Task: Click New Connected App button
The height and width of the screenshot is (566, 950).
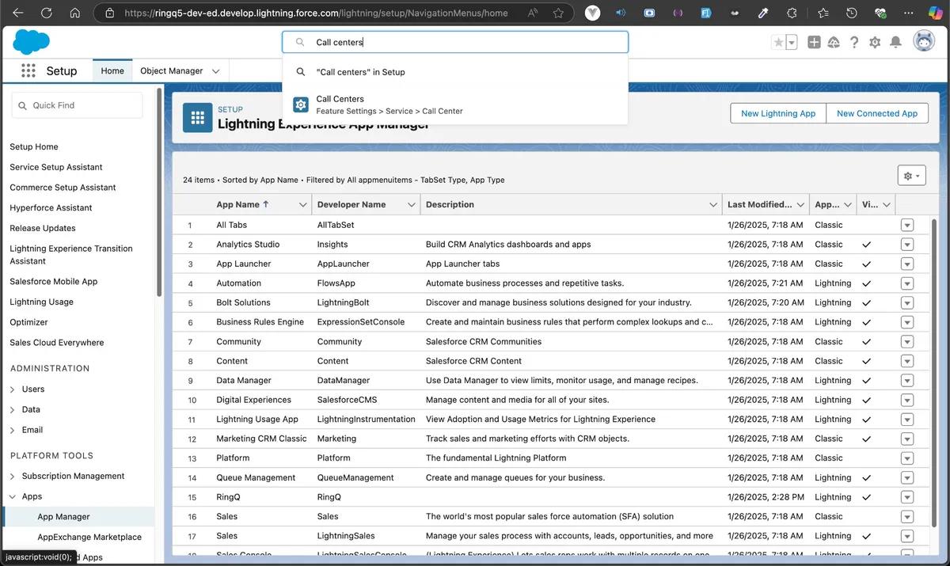Action: tap(877, 113)
